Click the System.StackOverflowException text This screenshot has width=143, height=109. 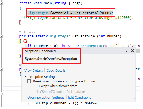[51, 59]
